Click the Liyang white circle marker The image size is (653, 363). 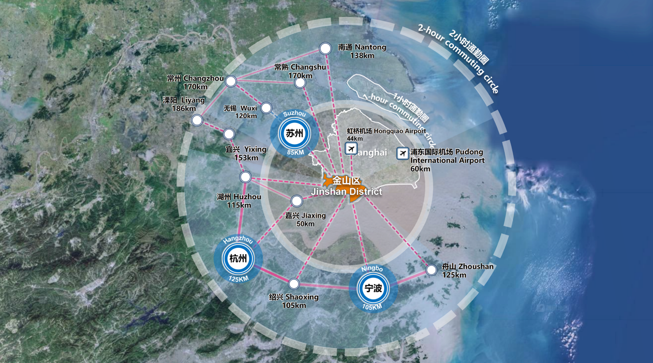tap(197, 121)
